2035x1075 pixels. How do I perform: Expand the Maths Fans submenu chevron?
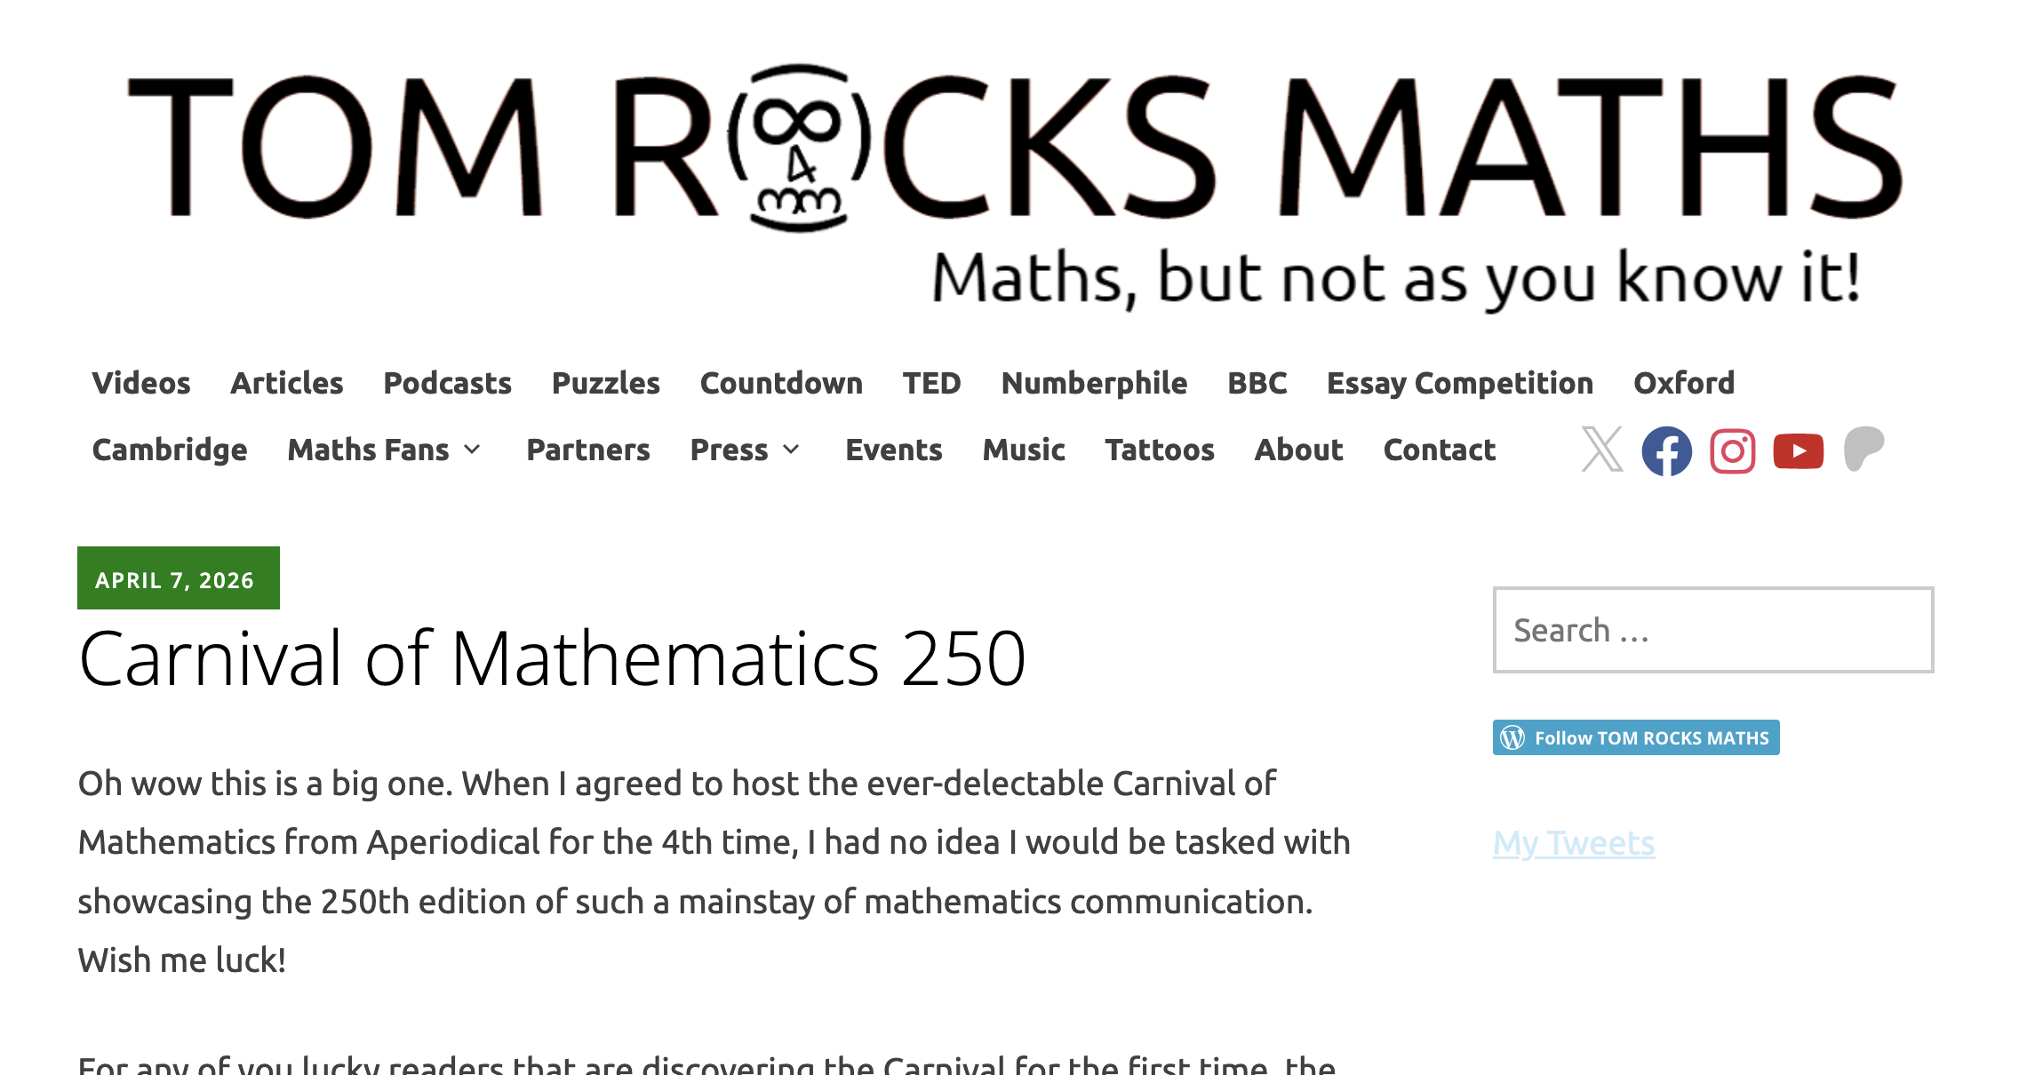tap(473, 450)
